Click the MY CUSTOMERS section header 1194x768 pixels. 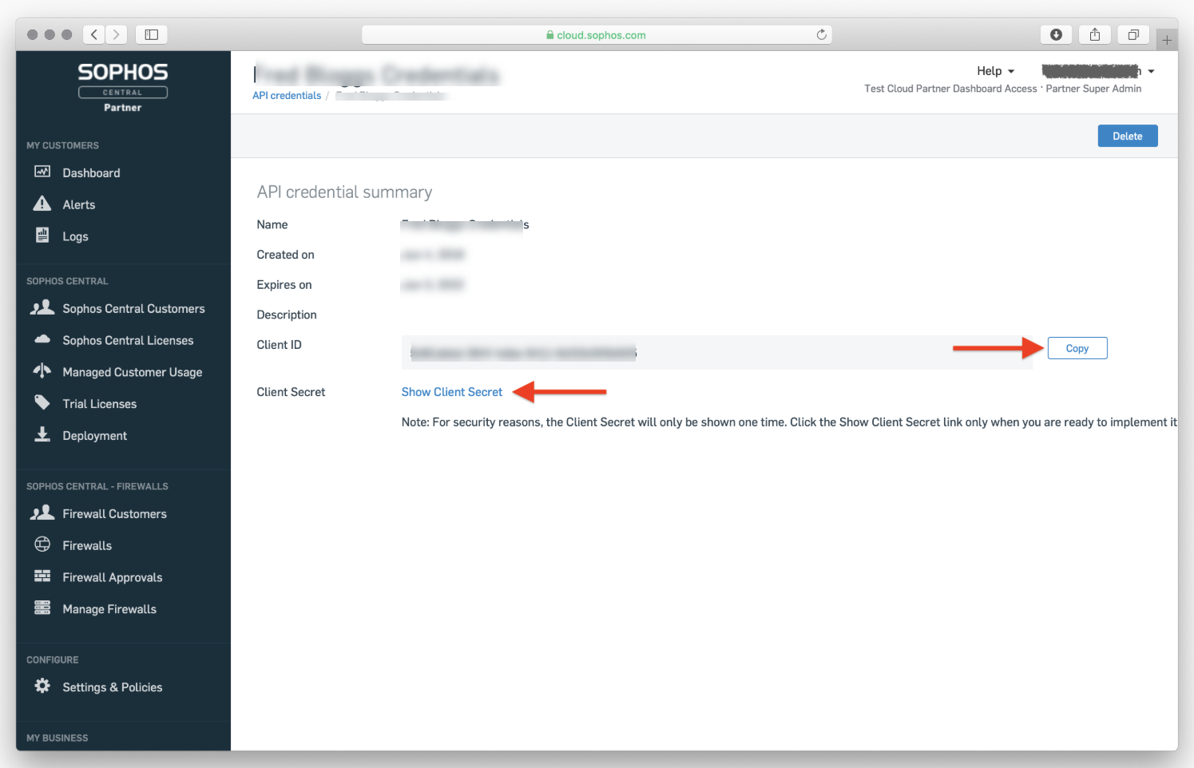click(x=62, y=146)
